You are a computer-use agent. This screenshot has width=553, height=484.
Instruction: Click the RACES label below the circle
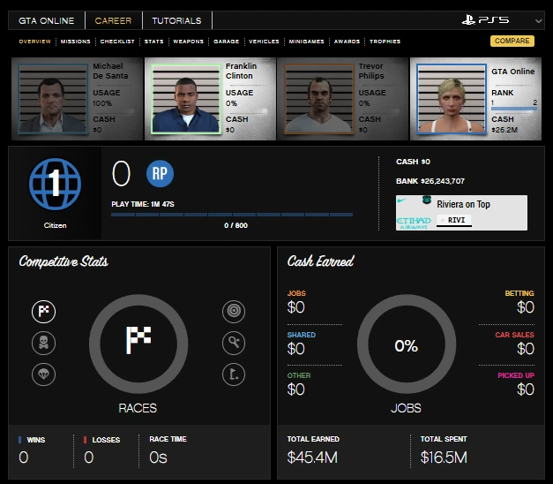[138, 408]
